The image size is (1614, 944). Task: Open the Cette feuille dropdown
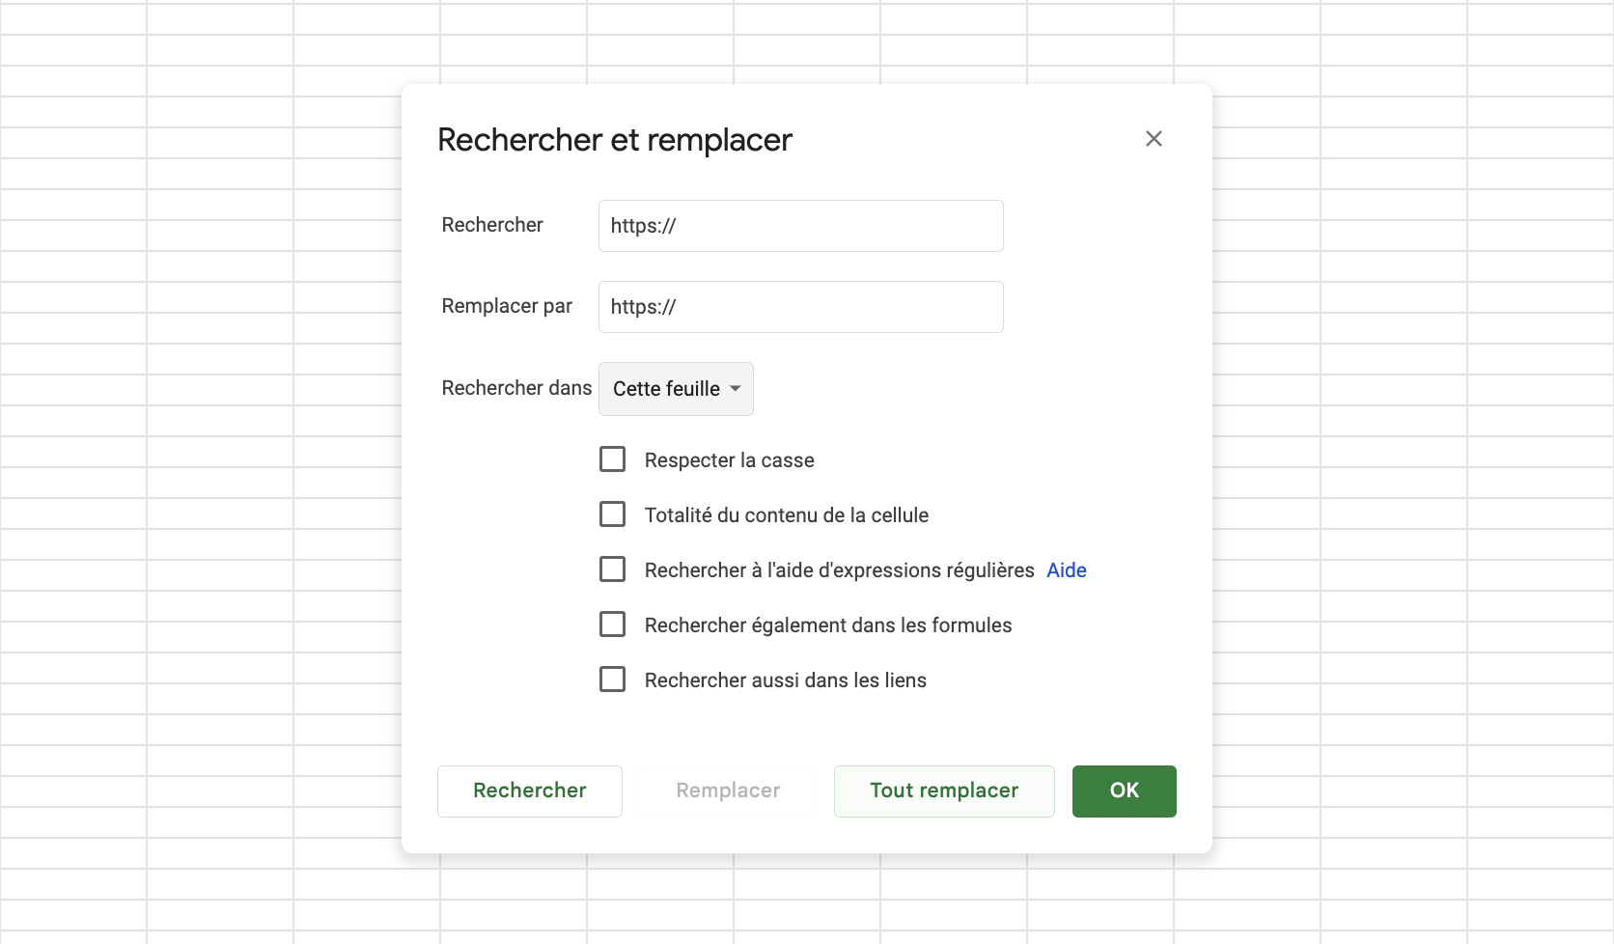[675, 389]
